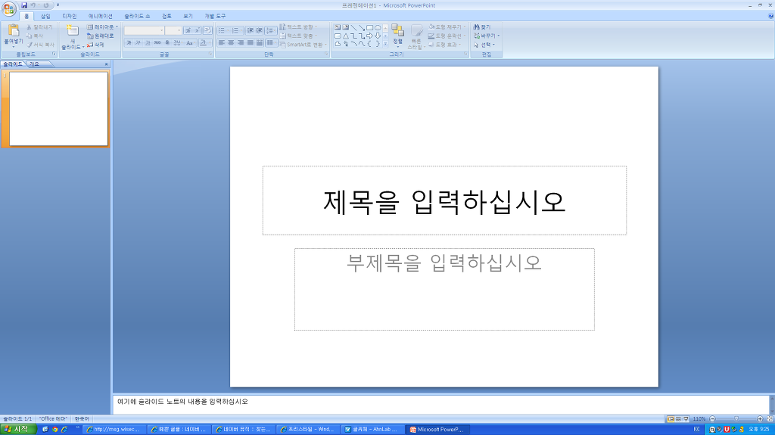Expand the Replace (바꾸기) dropdown

pos(487,36)
